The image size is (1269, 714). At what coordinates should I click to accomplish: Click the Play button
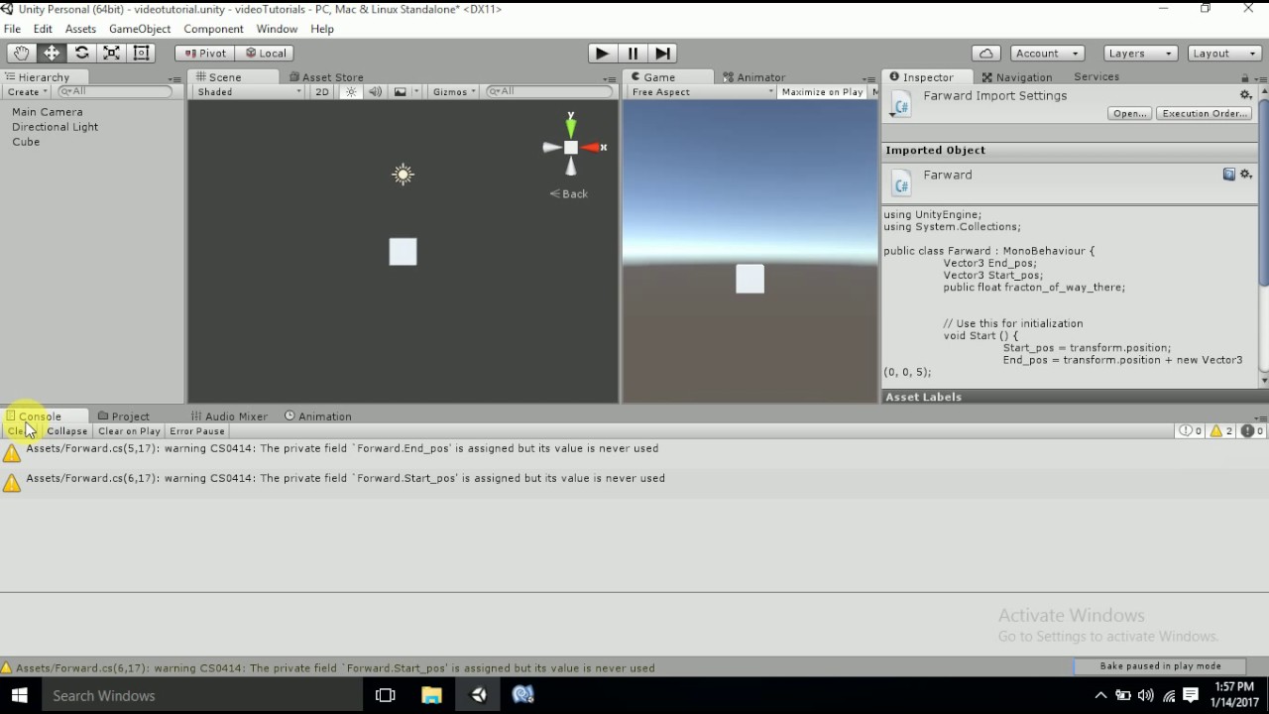pyautogui.click(x=602, y=54)
